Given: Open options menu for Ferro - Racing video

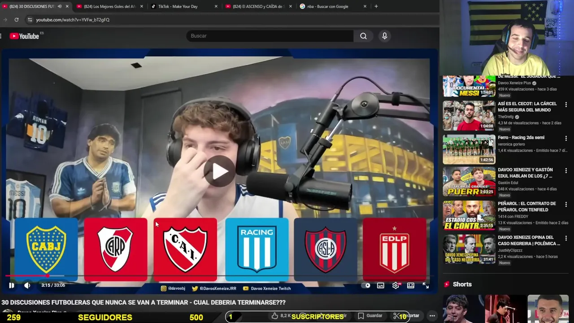Looking at the screenshot, I should click(566, 139).
